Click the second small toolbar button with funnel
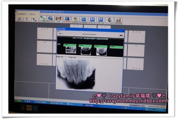This screenshot has width=179, height=119. 27,20
